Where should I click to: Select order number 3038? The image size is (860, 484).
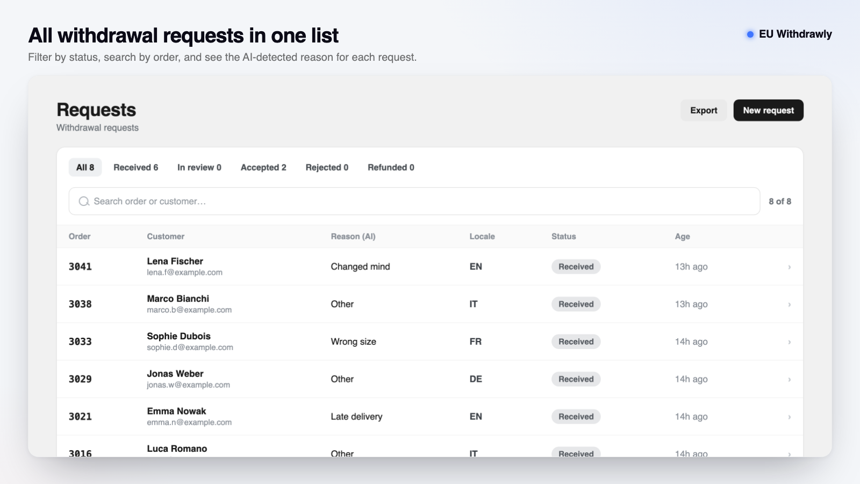pyautogui.click(x=80, y=304)
